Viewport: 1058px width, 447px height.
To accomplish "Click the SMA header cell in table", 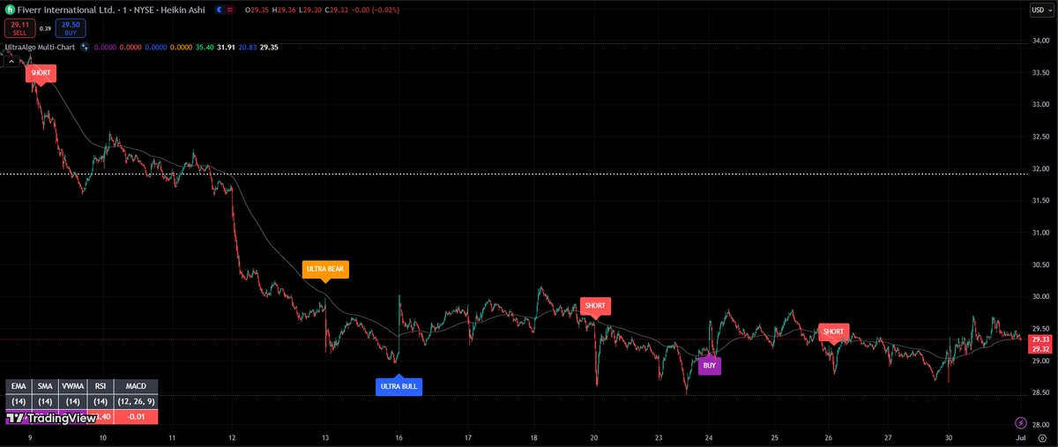I will (x=45, y=386).
